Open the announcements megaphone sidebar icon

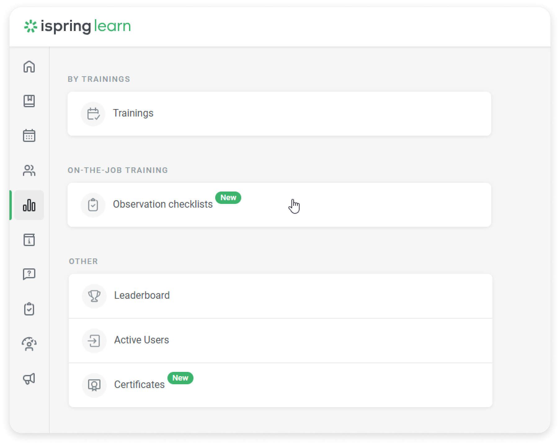click(29, 378)
